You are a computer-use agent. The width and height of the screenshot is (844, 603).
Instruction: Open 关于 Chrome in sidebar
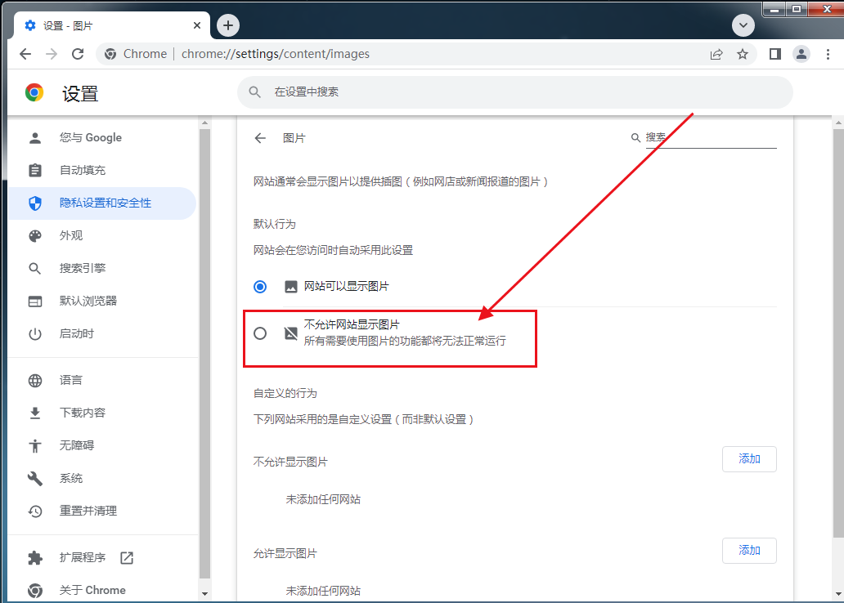[x=101, y=590]
